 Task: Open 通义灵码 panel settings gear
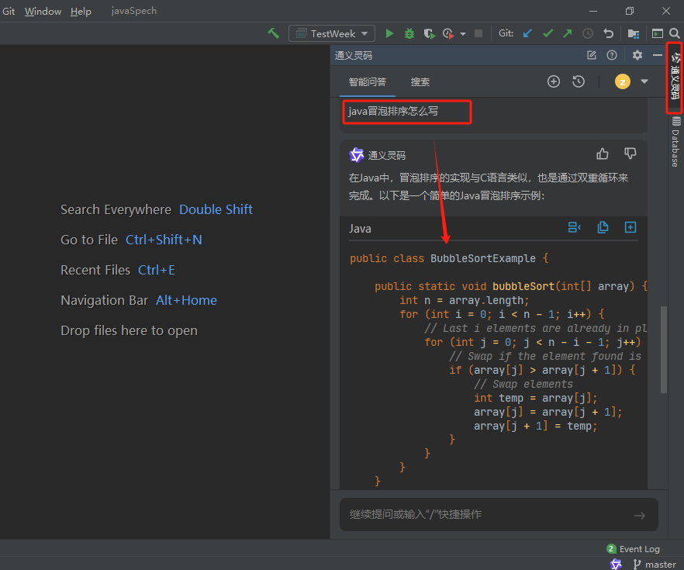pyautogui.click(x=637, y=55)
